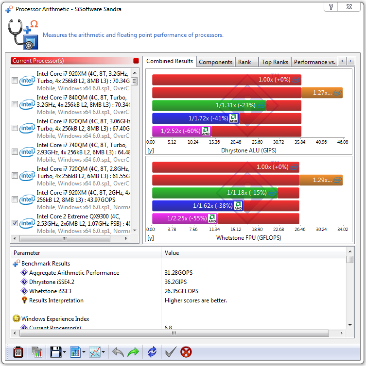Switch to the Rank tab
Image resolution: width=366 pixels, height=366 pixels.
247,62
